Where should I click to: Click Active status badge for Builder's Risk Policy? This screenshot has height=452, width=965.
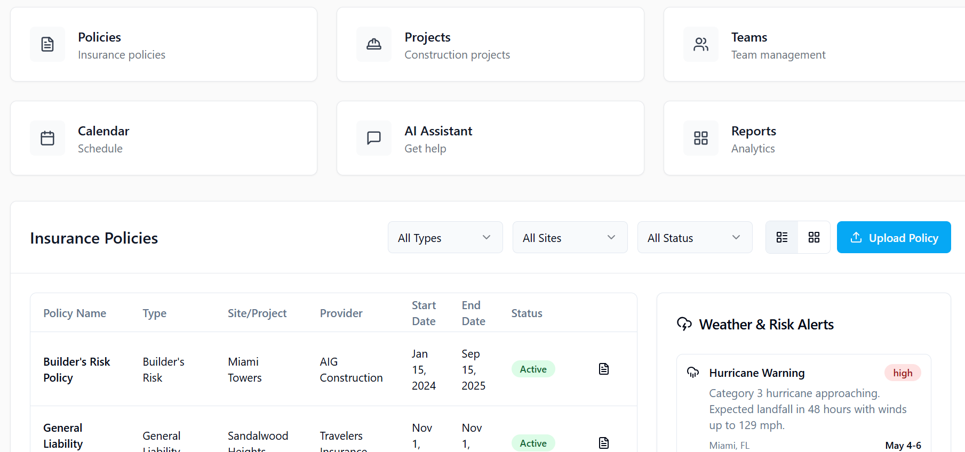coord(533,369)
